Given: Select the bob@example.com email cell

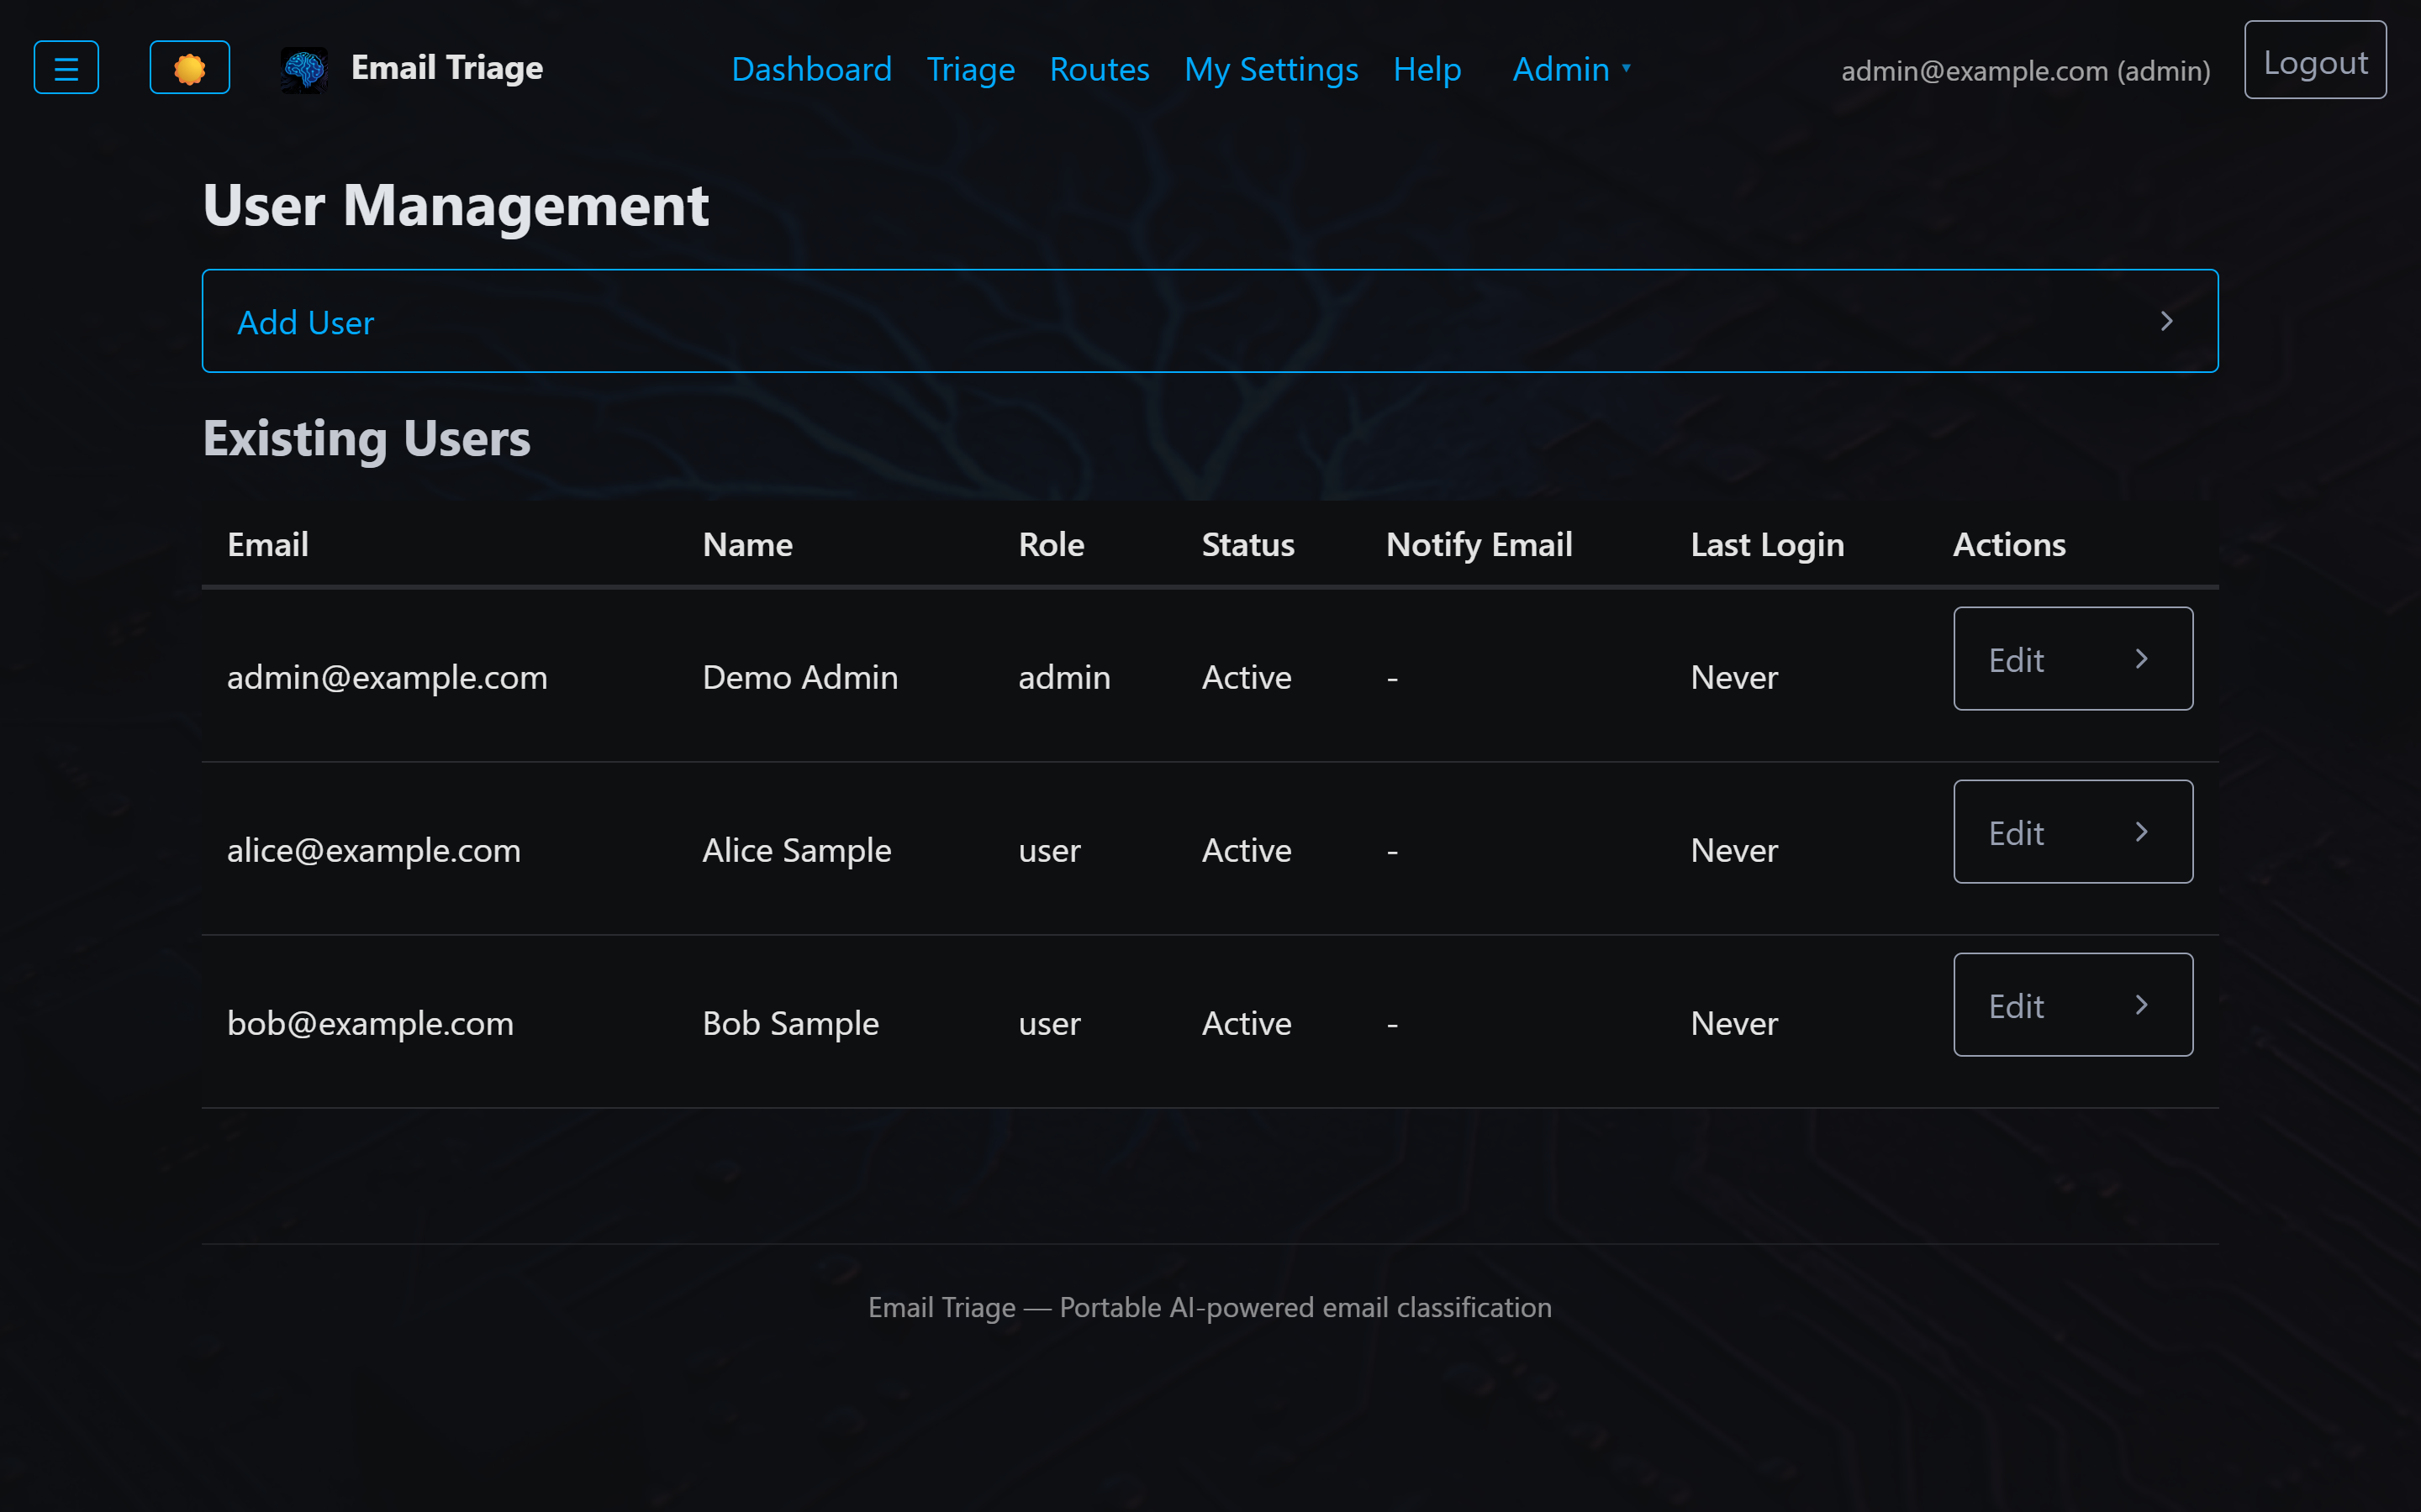Looking at the screenshot, I should pos(370,1024).
